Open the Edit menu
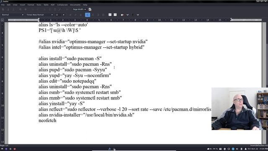This screenshot has width=268, height=151. tap(8, 5)
